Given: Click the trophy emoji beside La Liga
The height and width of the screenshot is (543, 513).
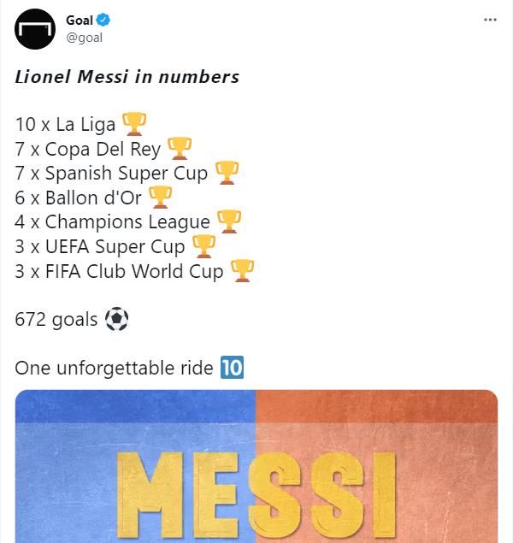Looking at the screenshot, I should coord(134,124).
